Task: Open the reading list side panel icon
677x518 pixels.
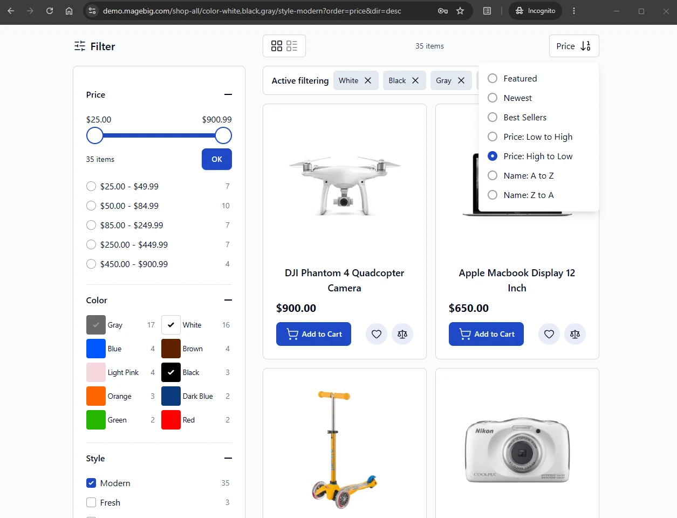Action: point(487,11)
